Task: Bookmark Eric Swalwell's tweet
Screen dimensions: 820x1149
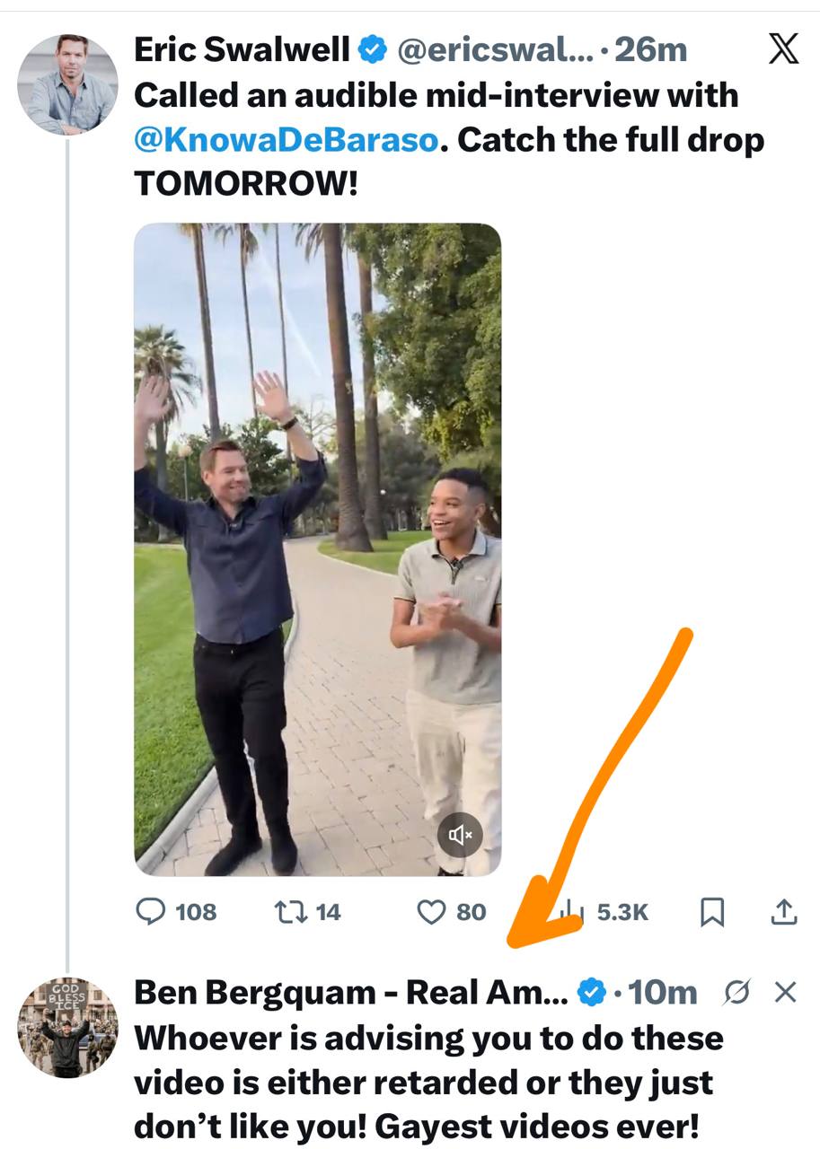Action: pyautogui.click(x=711, y=912)
